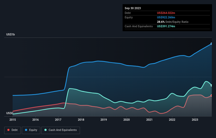This screenshot has width=216, height=138.
Task: Click the Equity row label in tooltip
Action: (129, 17)
